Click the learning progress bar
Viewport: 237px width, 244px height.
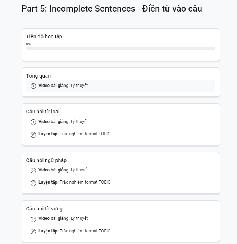coord(121,48)
